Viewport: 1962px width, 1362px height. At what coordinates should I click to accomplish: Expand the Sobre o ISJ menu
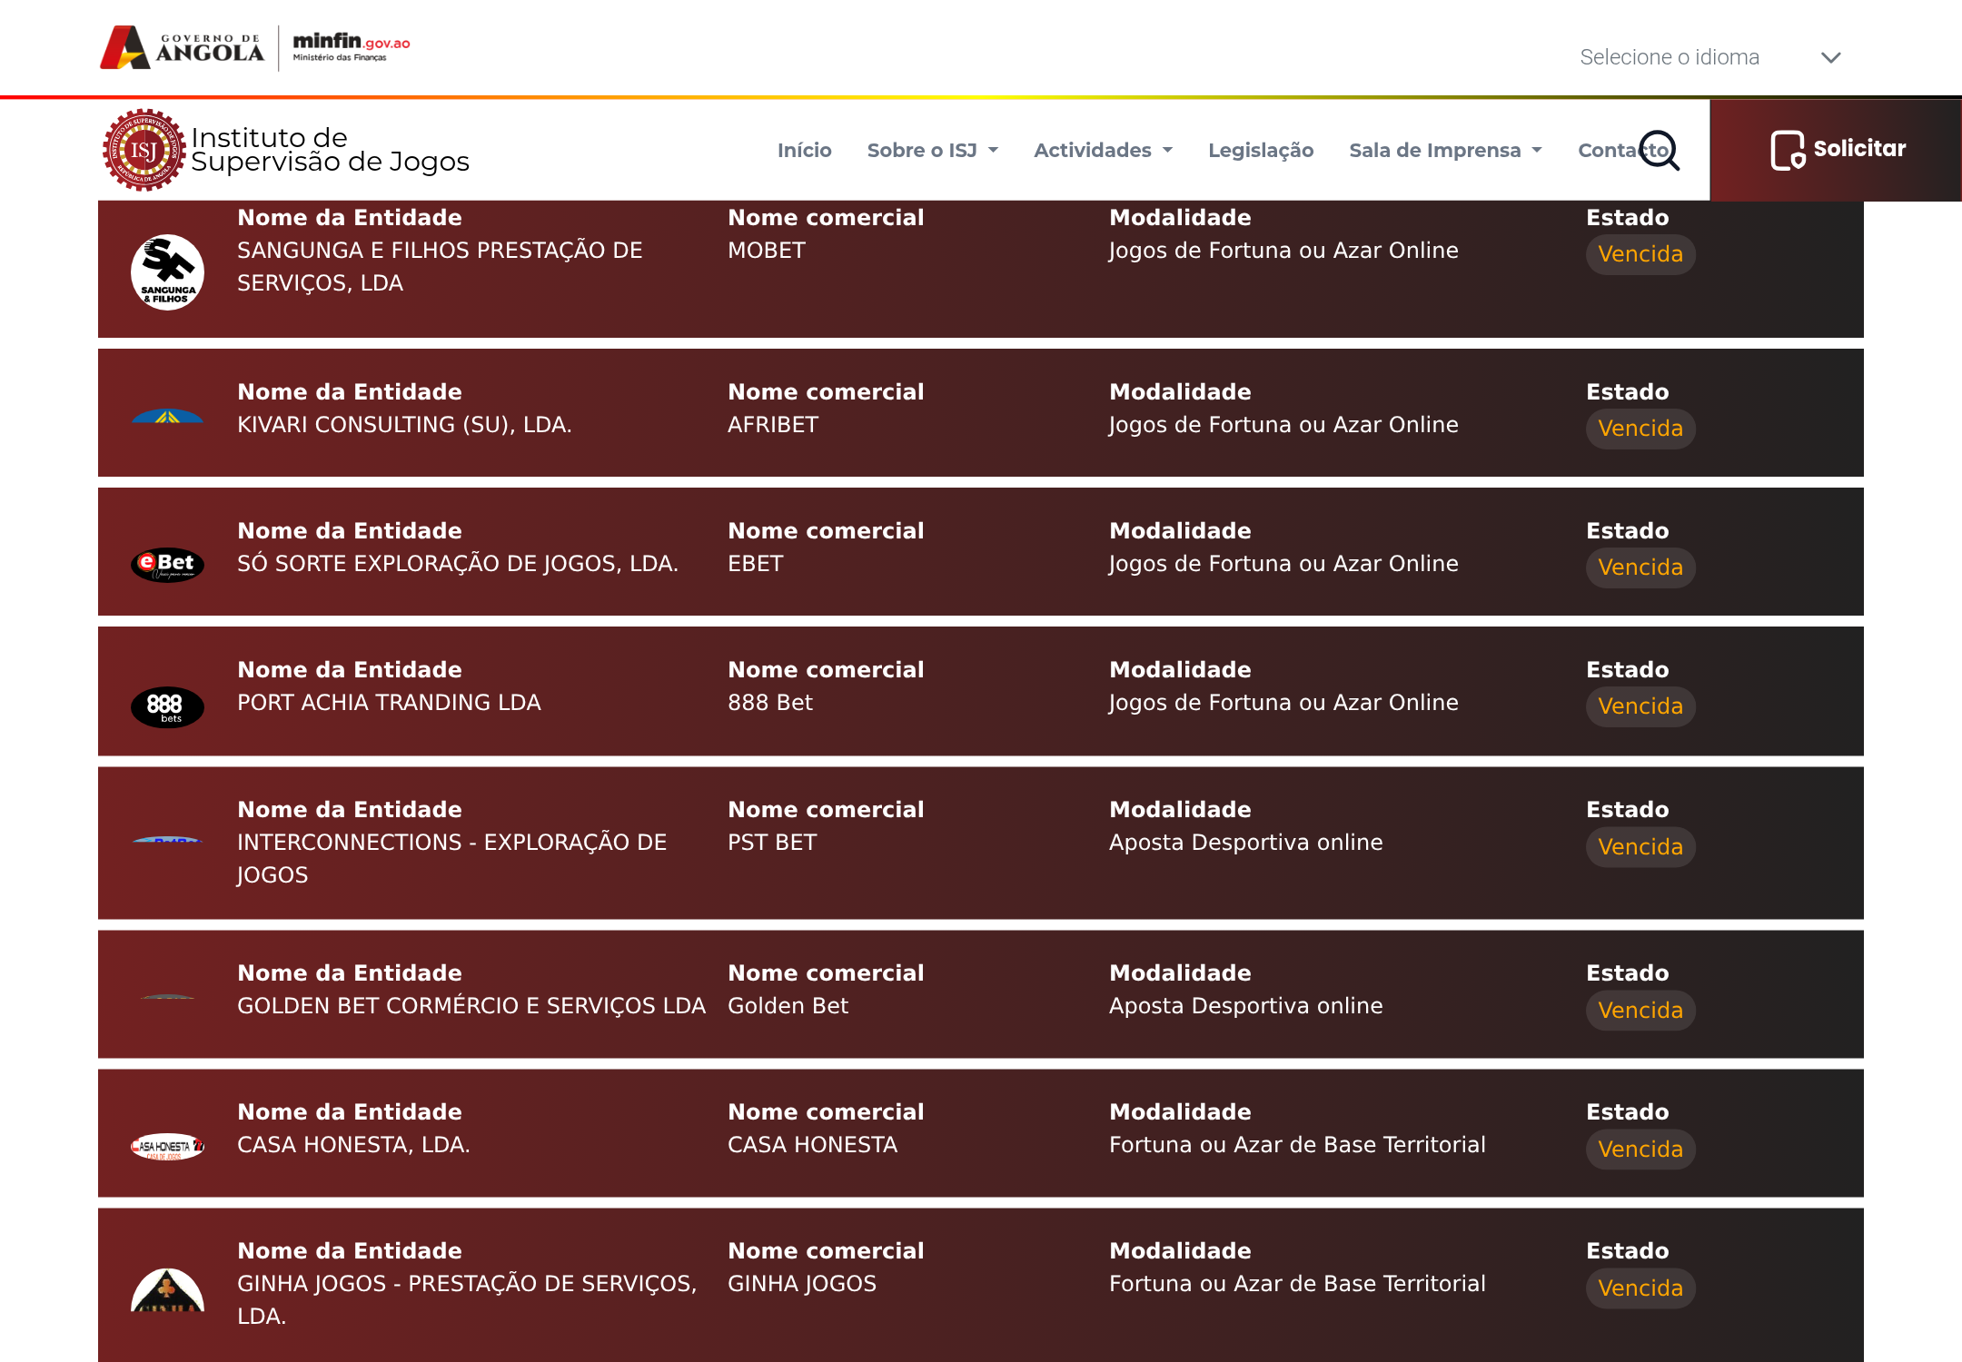pyautogui.click(x=933, y=150)
